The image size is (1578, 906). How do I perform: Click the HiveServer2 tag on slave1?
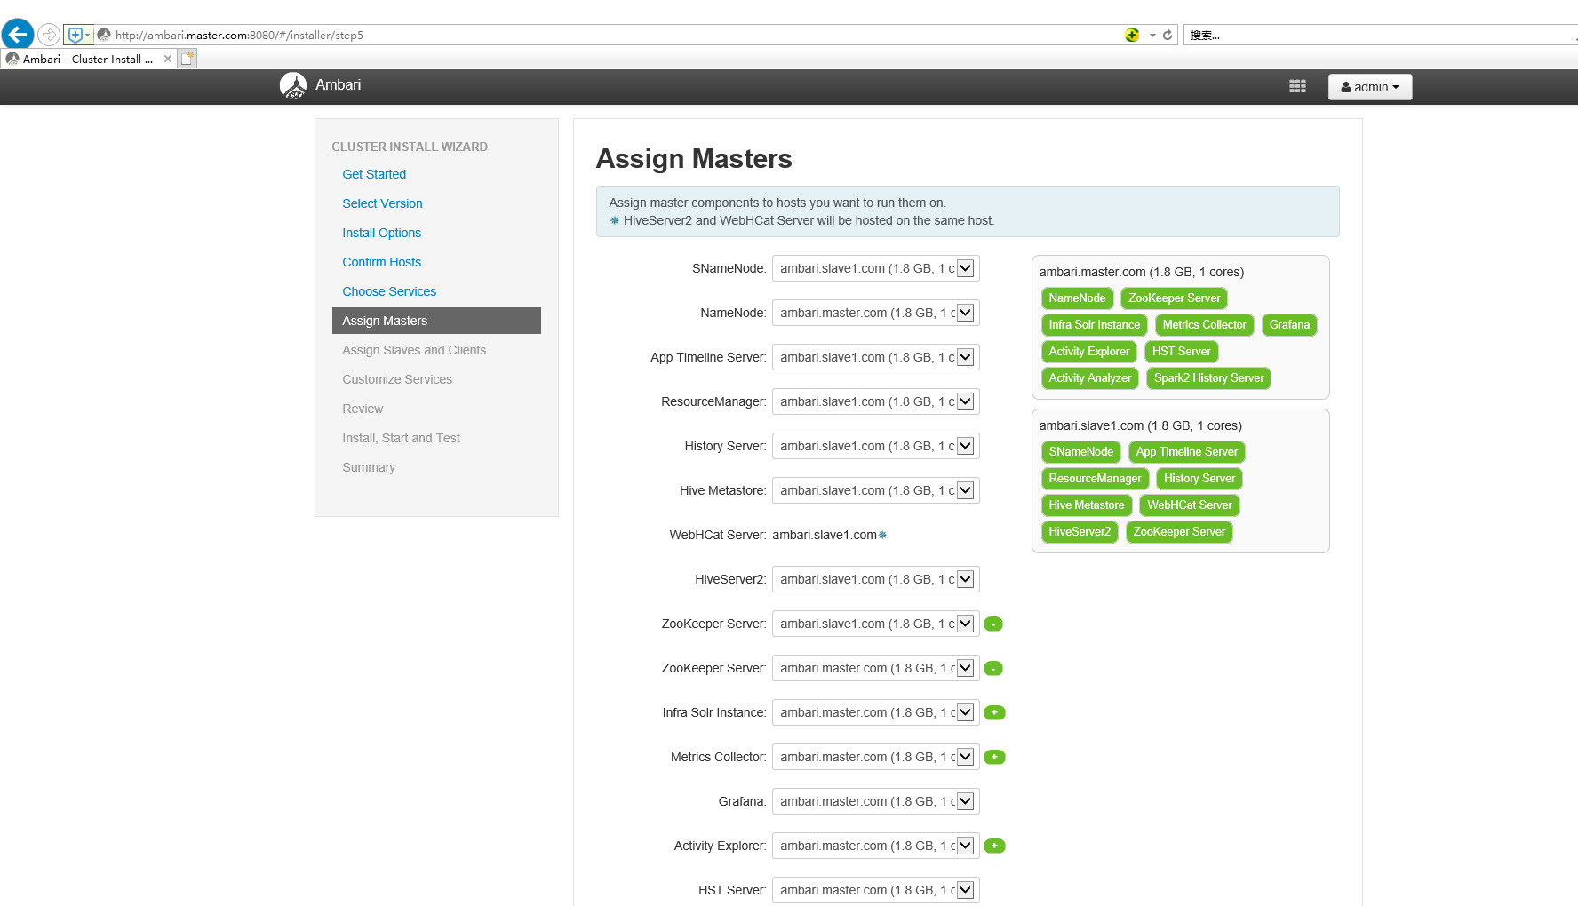click(x=1080, y=532)
